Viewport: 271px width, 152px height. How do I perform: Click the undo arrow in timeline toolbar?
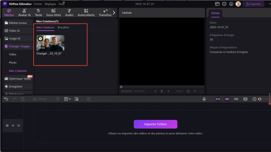(x=6, y=99)
